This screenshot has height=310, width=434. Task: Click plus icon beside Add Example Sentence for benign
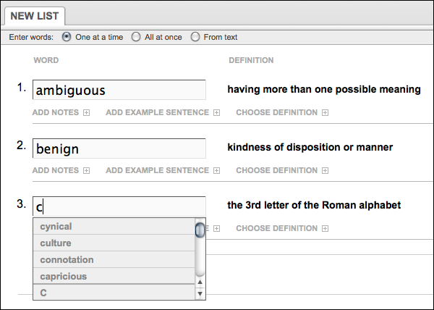point(216,170)
